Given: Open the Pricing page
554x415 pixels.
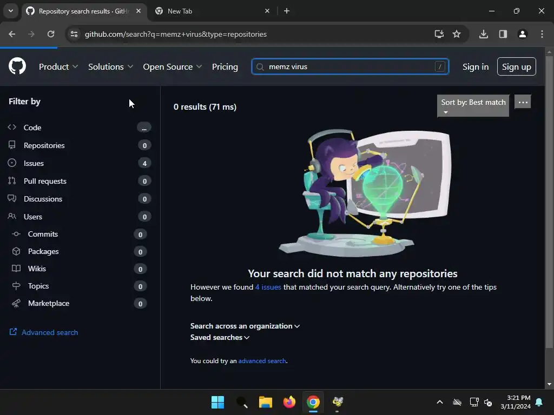Looking at the screenshot, I should (225, 66).
